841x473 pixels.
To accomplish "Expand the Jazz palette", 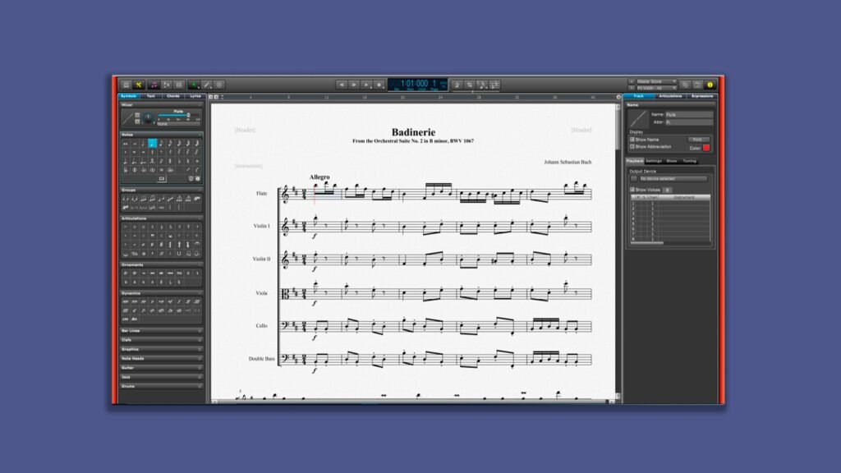I will click(x=161, y=377).
